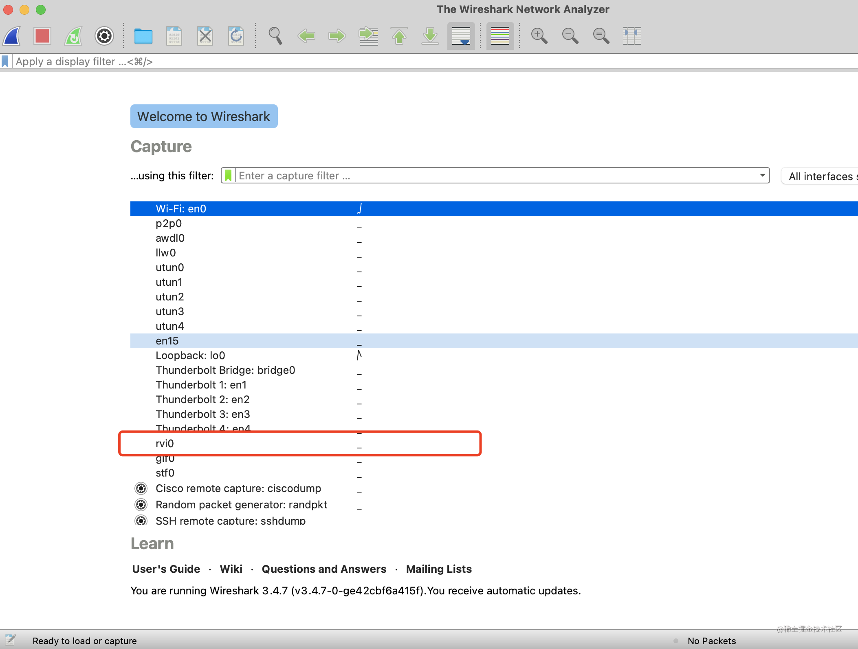Click the No Packets status text
The width and height of the screenshot is (858, 649).
(x=712, y=641)
